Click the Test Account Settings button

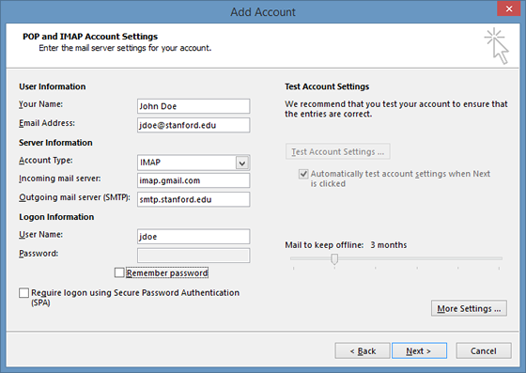337,151
